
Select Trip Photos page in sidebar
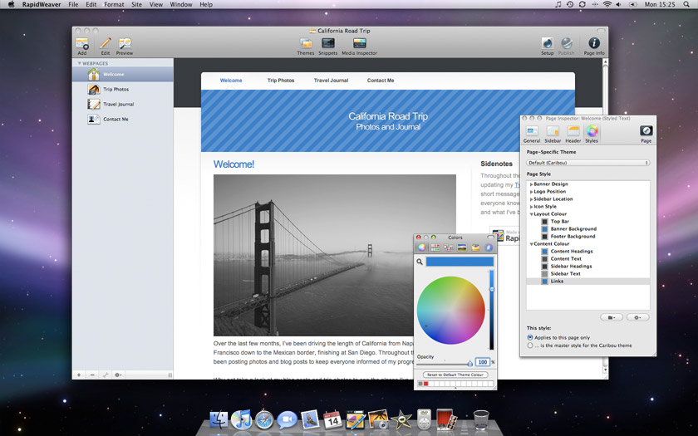pyautogui.click(x=116, y=90)
